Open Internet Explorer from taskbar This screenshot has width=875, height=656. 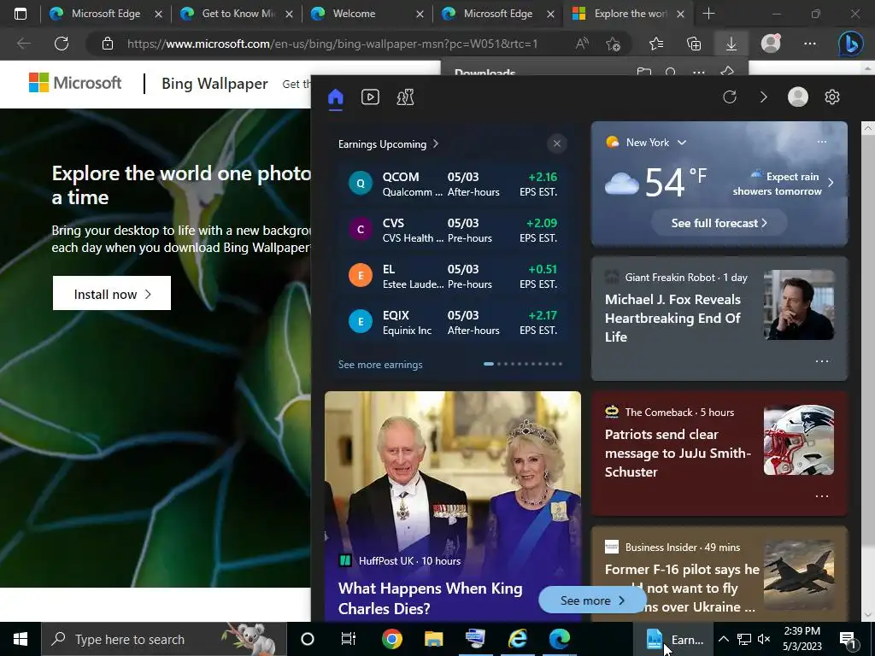[517, 639]
